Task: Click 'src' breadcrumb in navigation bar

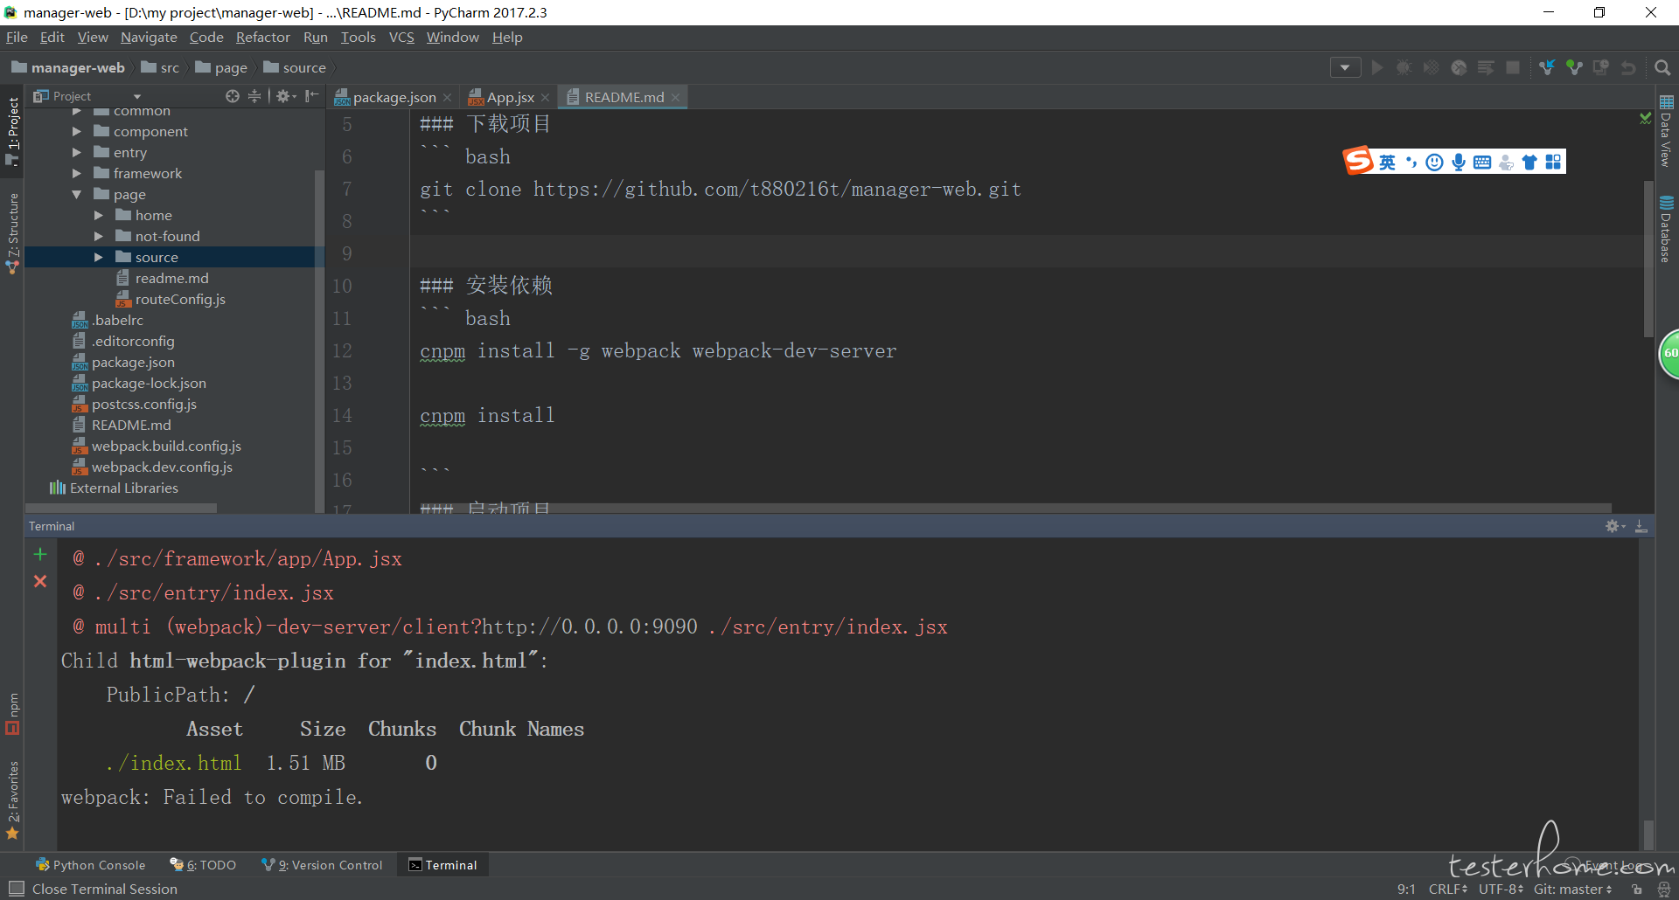Action: 160,67
